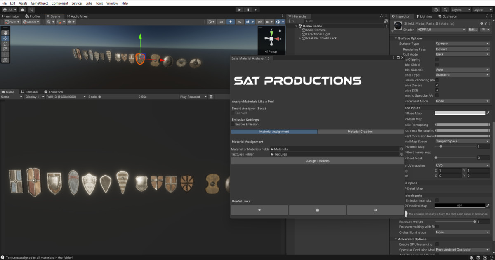Select the Rotate tool in scene toolbar

(x=5, y=44)
